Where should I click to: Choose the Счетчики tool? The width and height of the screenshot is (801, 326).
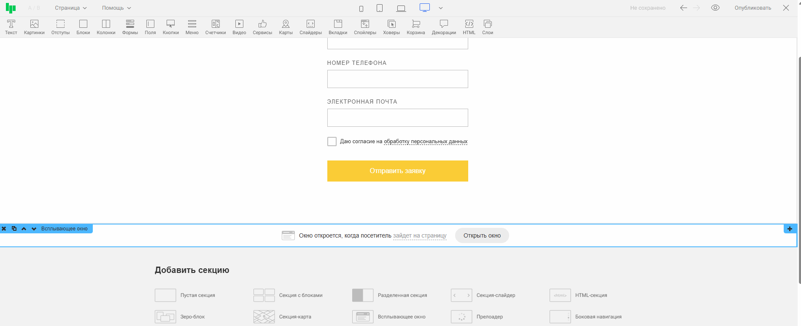click(216, 27)
